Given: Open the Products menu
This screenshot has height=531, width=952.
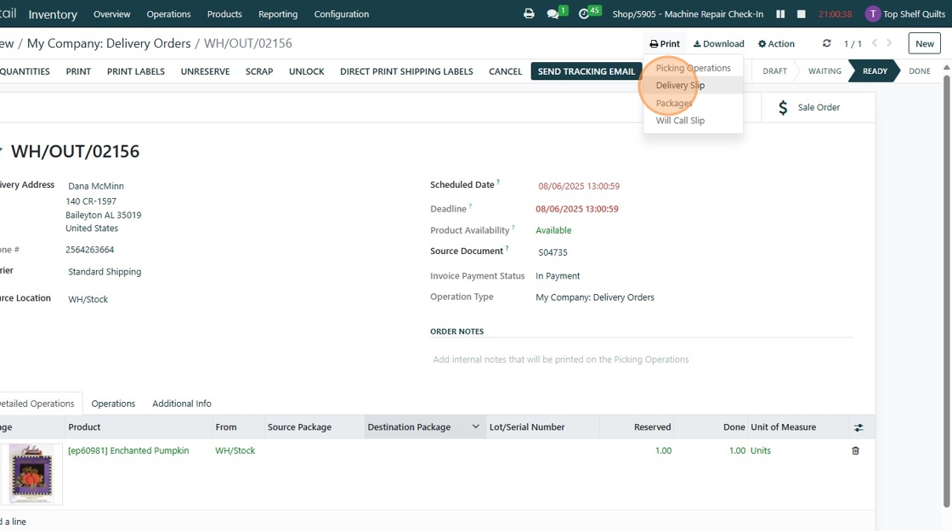Looking at the screenshot, I should [x=224, y=14].
